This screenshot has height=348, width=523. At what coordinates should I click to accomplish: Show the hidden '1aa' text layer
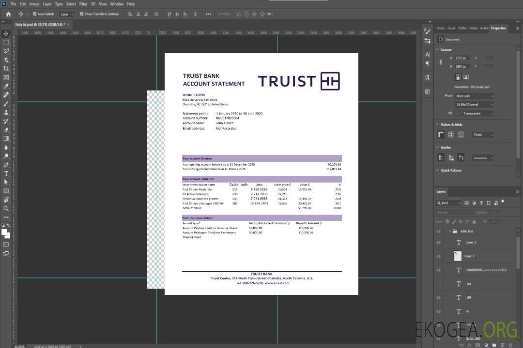[439, 284]
